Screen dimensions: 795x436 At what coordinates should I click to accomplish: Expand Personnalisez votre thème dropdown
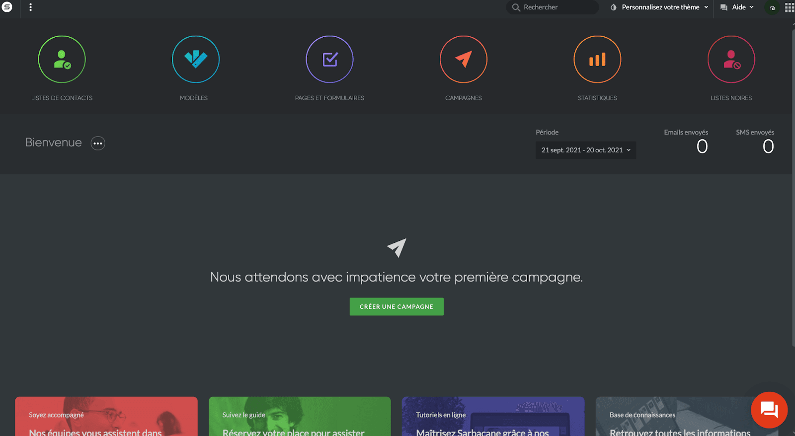tap(659, 7)
